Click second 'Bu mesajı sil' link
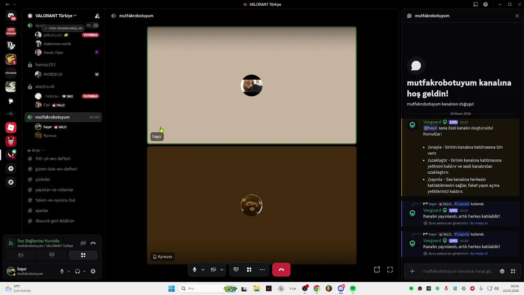Viewport: 524px width, 295px height. pos(479,254)
